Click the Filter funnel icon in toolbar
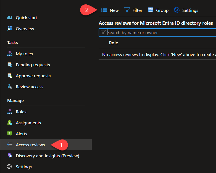This screenshot has width=216, height=173. (x=127, y=10)
